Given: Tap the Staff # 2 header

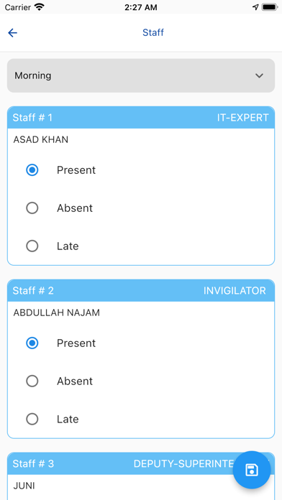Looking at the screenshot, I should (141, 290).
